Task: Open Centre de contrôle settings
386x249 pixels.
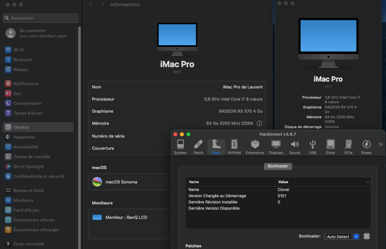Action: 38,157
